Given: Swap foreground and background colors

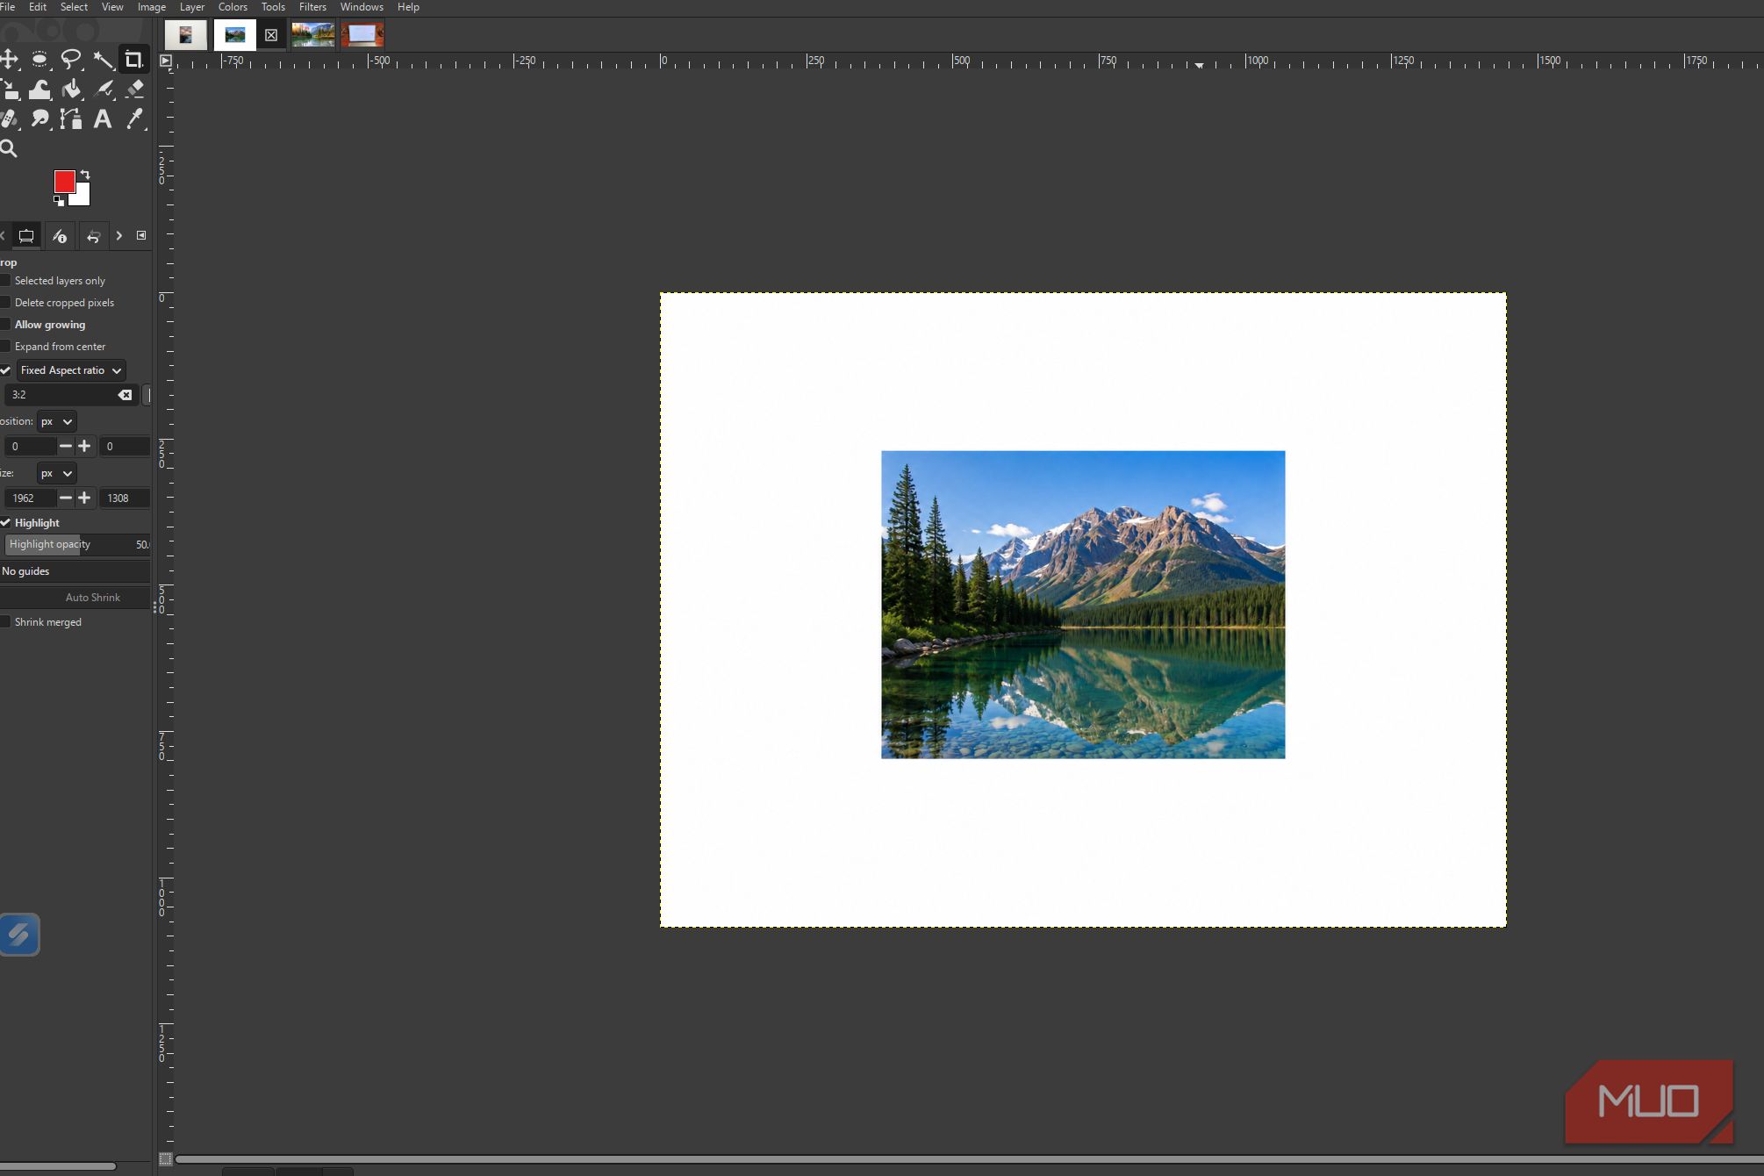Looking at the screenshot, I should tap(85, 175).
